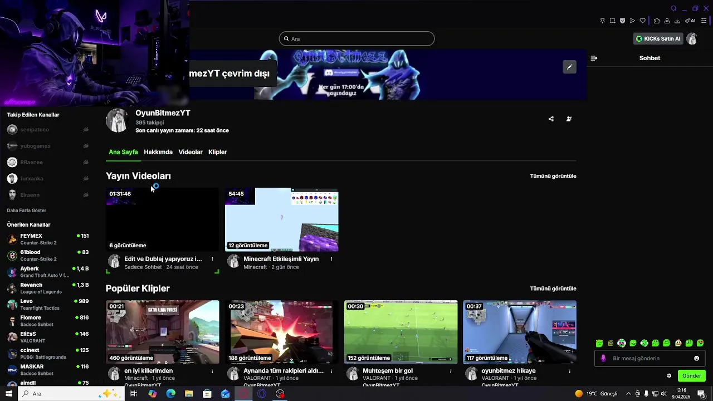Open options menu for Minecraft Etkileşimli Yayın
Screen dimensions: 713x401
coord(331,259)
